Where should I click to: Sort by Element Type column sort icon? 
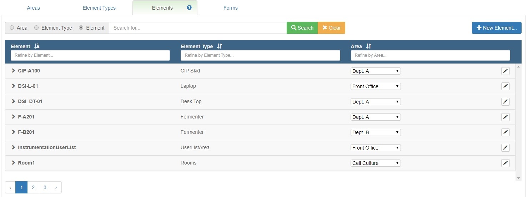[220, 46]
